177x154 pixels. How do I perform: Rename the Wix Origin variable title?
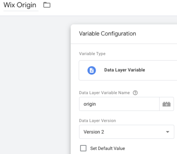tap(20, 5)
